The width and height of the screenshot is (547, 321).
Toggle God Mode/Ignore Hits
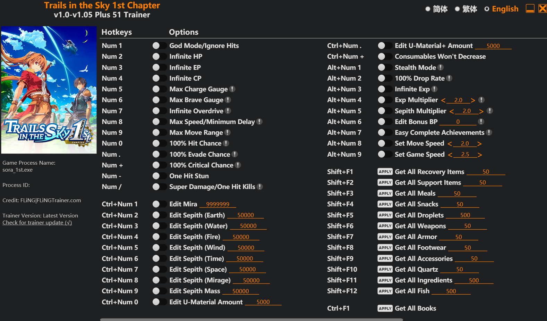160,46
